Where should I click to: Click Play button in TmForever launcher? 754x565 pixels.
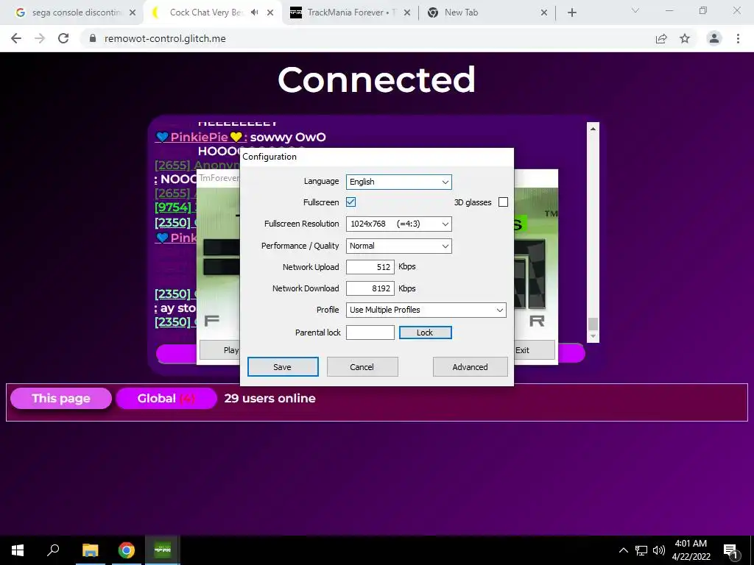[220, 349]
